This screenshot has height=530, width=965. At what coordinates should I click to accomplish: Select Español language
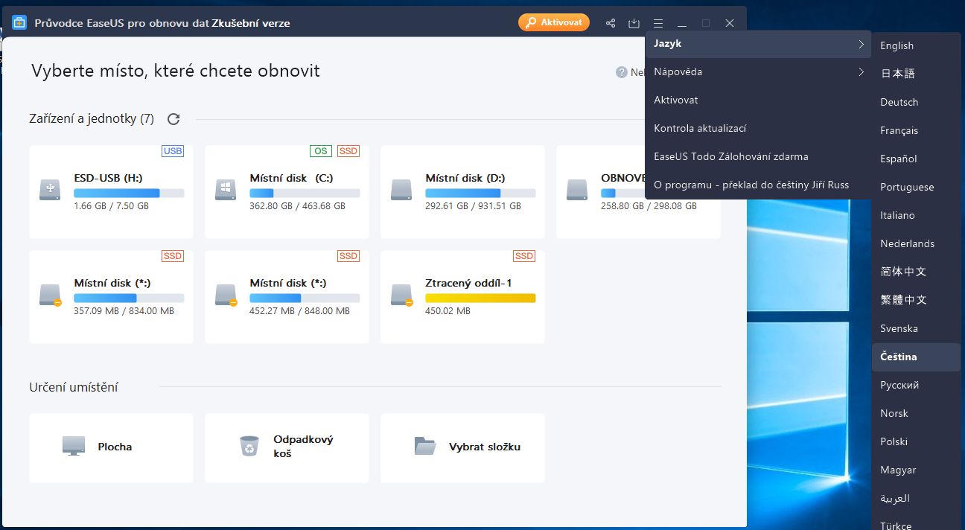click(x=916, y=159)
